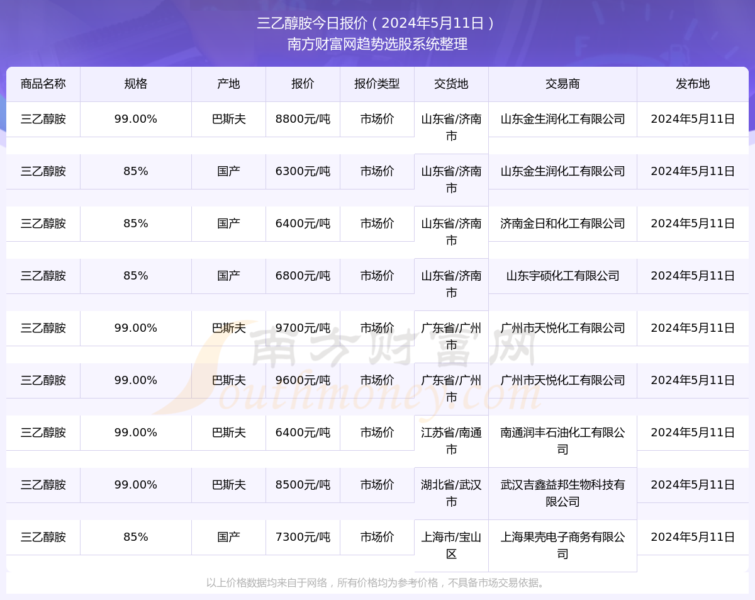The height and width of the screenshot is (600, 755).
Task: Click 国产 origin in the 6800元 row
Action: tap(229, 275)
